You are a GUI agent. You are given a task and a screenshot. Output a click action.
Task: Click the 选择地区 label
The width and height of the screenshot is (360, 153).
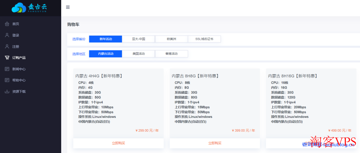(x=79, y=54)
